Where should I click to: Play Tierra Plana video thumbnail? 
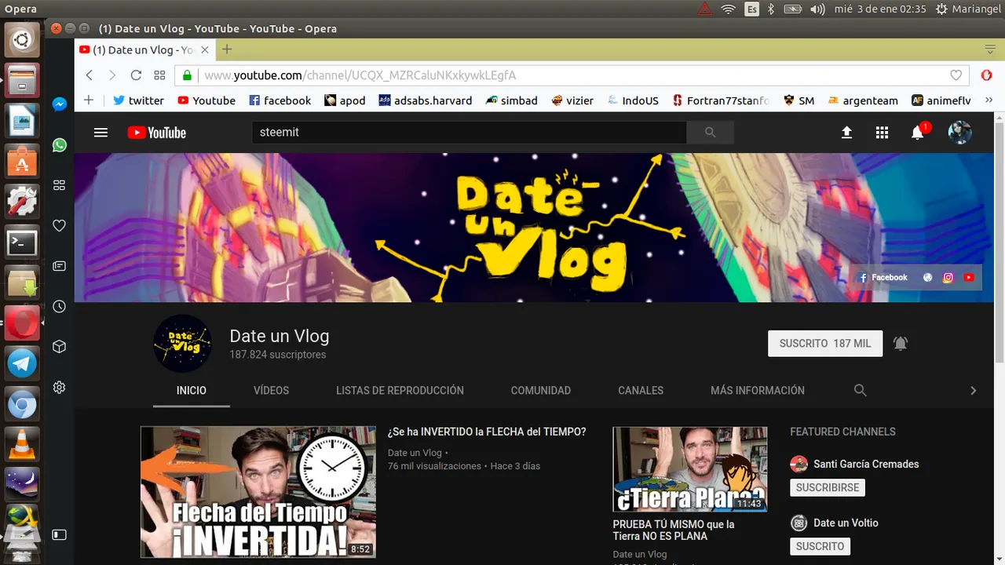pos(690,469)
